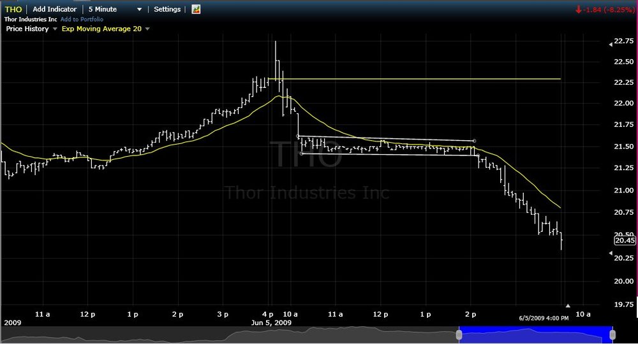Click the right handle of the range slider
Image resolution: width=638 pixels, height=344 pixels.
(x=612, y=334)
